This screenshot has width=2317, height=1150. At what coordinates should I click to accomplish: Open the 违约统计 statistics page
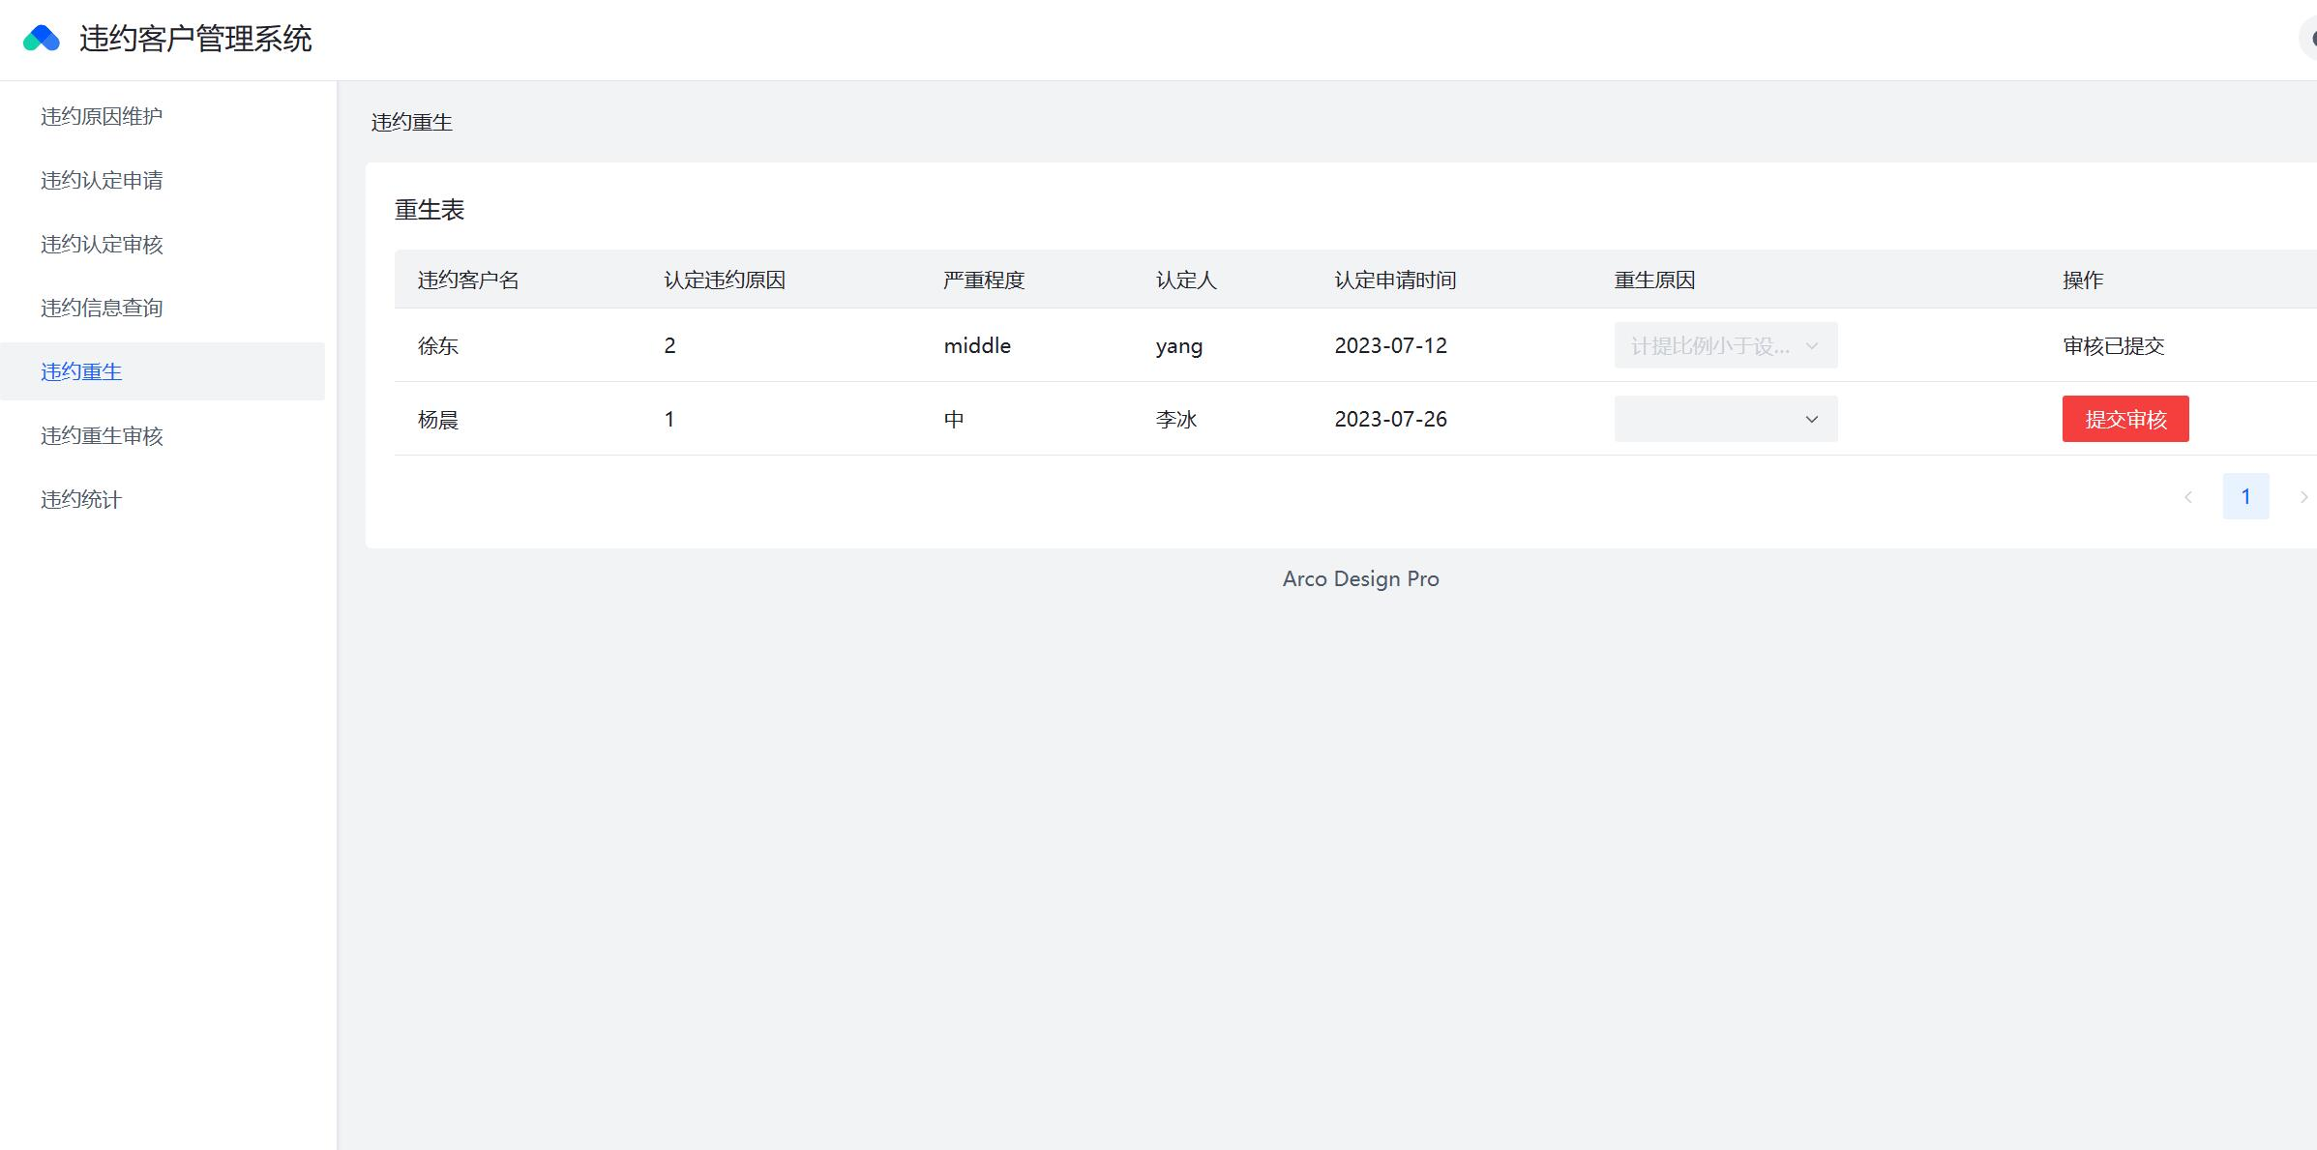pos(81,500)
